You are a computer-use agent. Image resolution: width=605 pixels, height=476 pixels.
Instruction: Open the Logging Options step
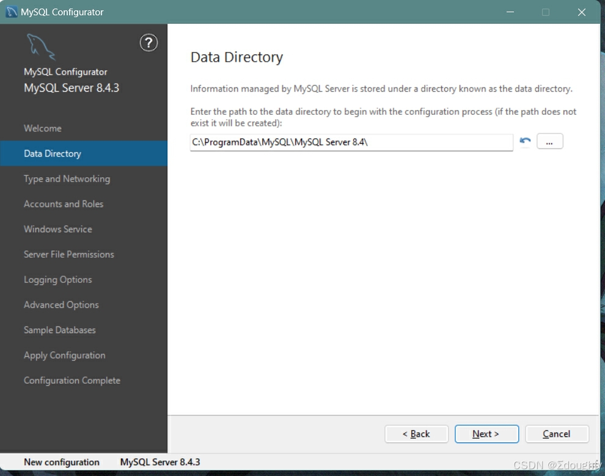pos(84,280)
